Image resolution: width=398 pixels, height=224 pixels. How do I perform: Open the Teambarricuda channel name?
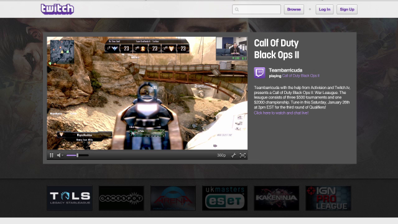(285, 70)
